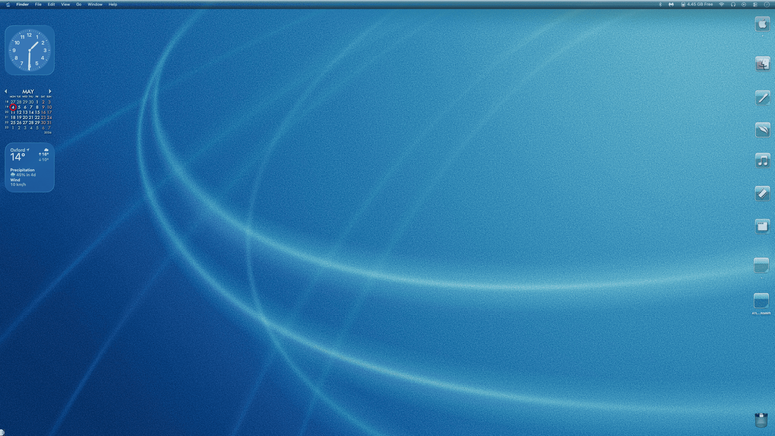
Task: Click the rain cloud precipitation icon
Action: [13, 175]
